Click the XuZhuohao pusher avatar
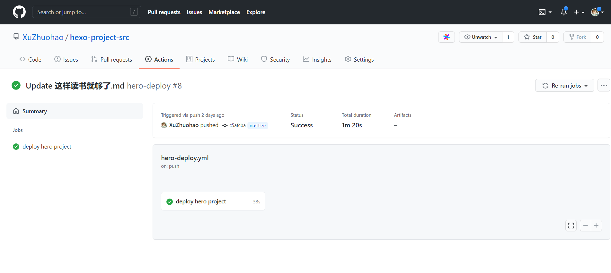 point(164,125)
